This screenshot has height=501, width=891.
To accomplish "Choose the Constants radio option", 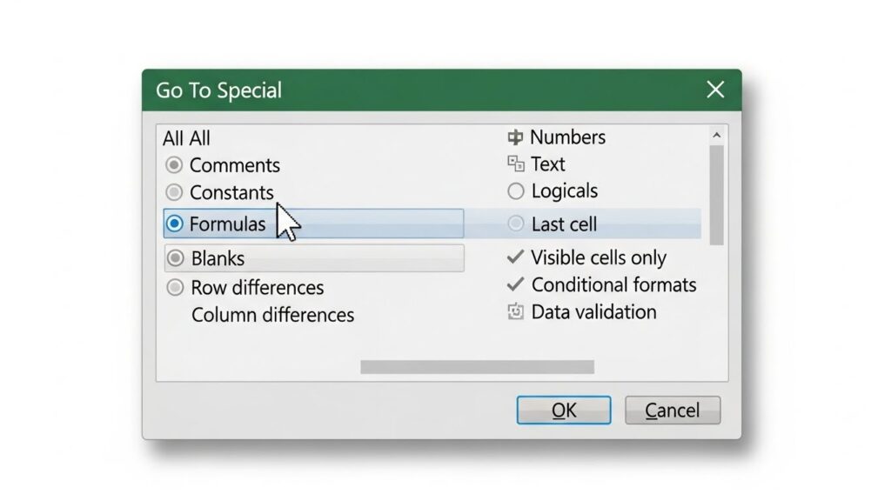I will [x=175, y=192].
